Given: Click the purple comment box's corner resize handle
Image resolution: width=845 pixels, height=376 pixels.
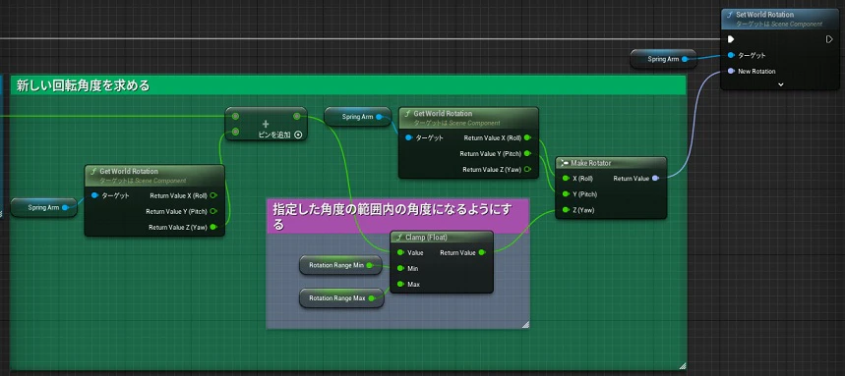Looking at the screenshot, I should pos(525,324).
